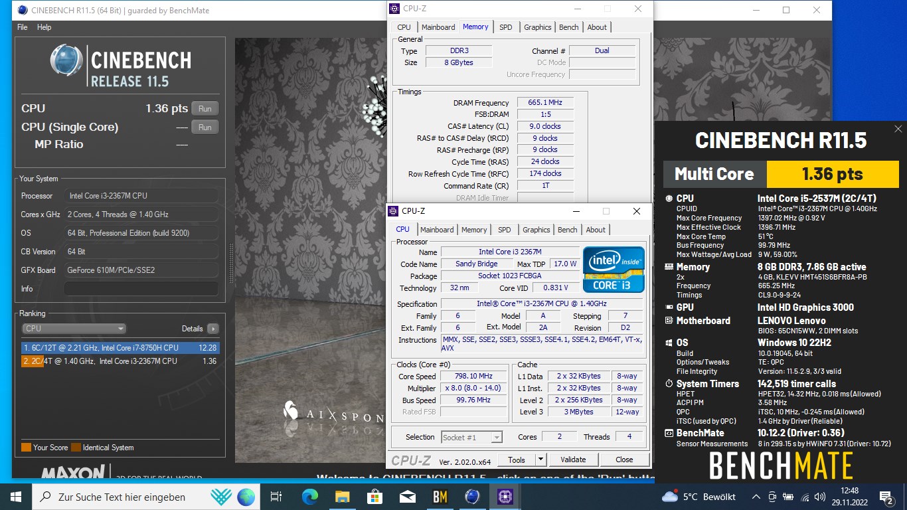Click the search highlights icon in taskbar search
The width and height of the screenshot is (907, 510).
[221, 497]
